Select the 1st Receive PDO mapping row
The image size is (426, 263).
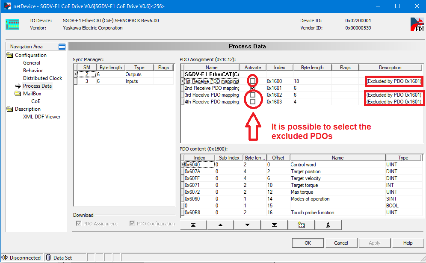pyautogui.click(x=302, y=81)
